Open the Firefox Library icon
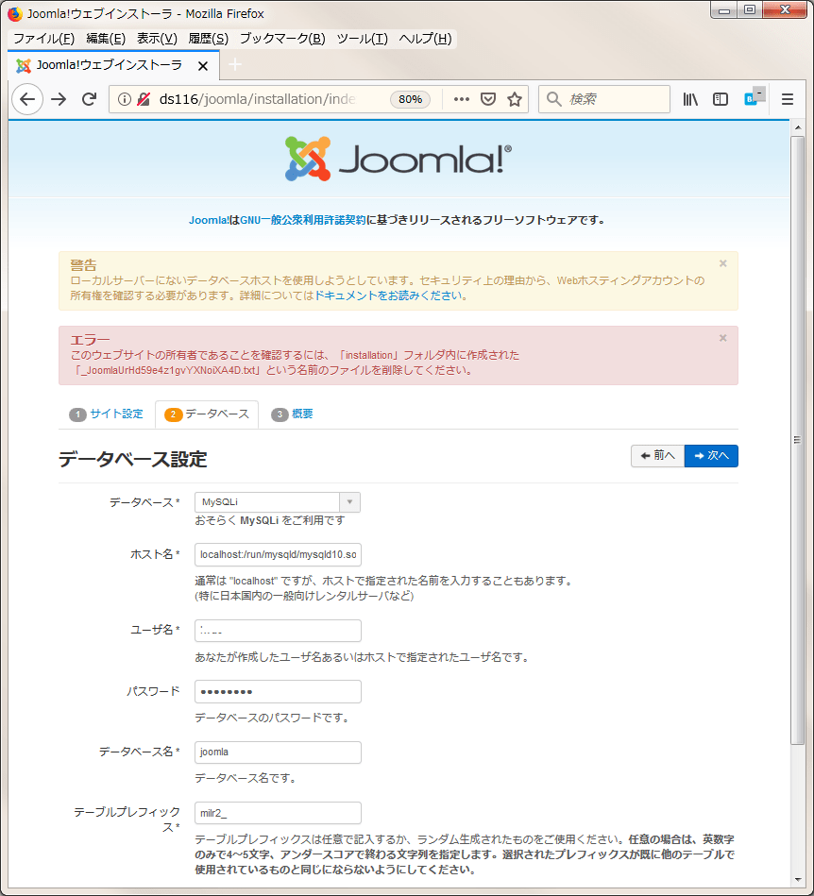Screen dimensions: 814x896 tap(690, 99)
